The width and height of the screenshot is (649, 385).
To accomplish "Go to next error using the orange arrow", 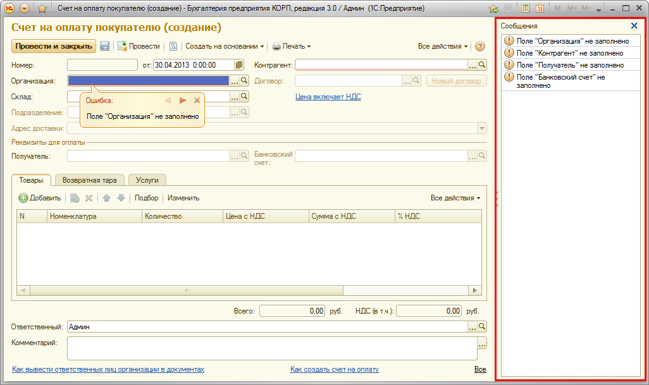I will 183,100.
